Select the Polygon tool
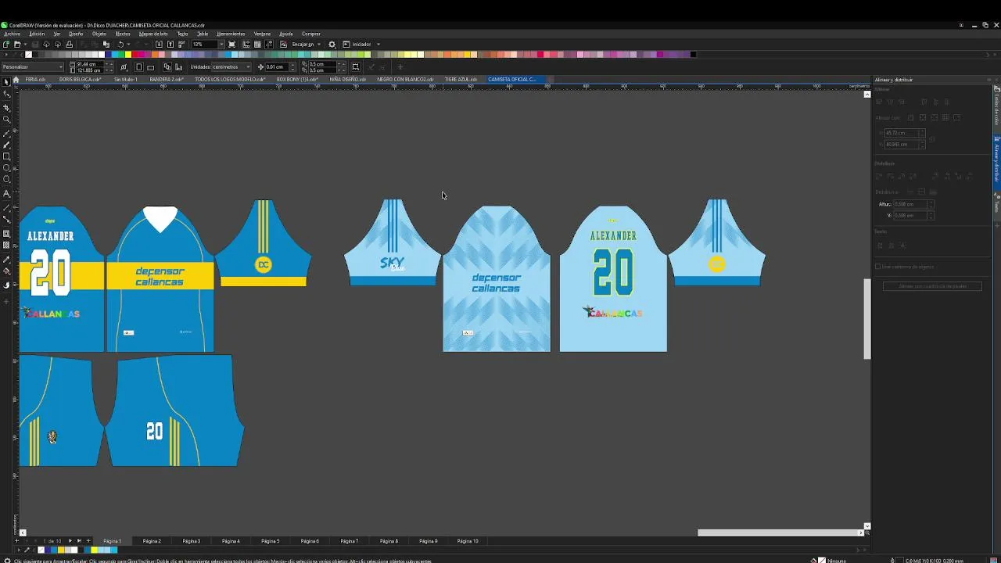This screenshot has width=1001, height=563. coord(7,180)
